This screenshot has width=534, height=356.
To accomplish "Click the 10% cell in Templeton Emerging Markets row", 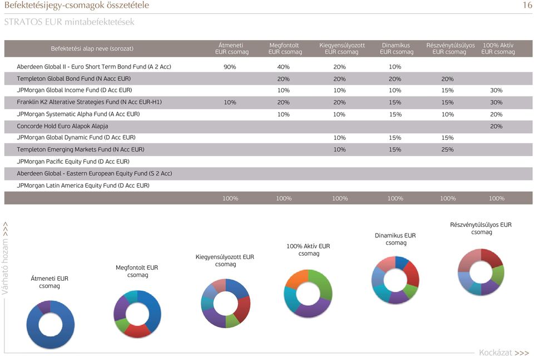I will tap(339, 149).
